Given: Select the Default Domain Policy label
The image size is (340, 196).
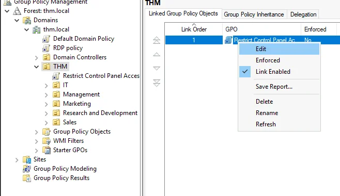Looking at the screenshot, I should 84,39.
